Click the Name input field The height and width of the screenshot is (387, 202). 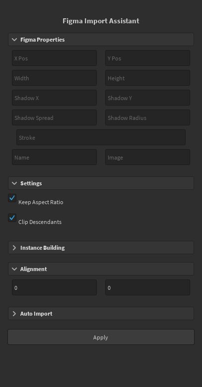(54, 157)
